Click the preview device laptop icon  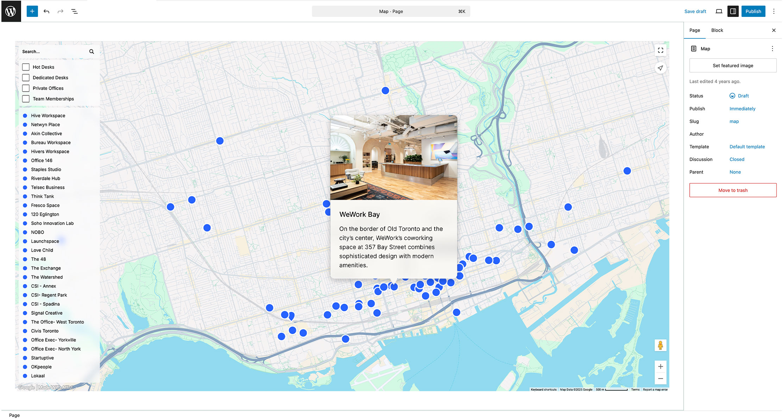[x=719, y=11]
